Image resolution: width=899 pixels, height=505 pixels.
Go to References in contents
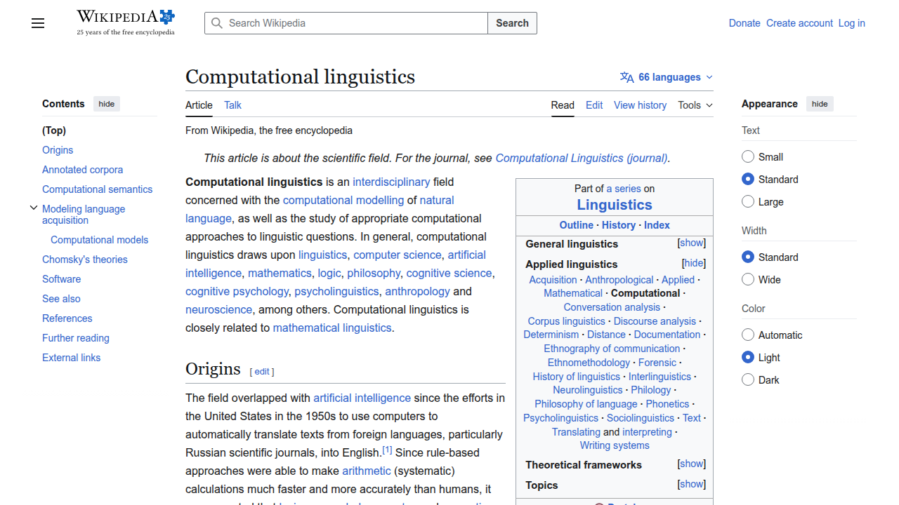click(x=67, y=318)
